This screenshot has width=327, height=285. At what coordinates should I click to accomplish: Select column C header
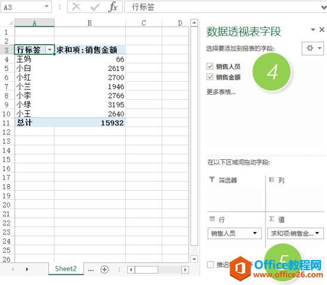point(144,23)
